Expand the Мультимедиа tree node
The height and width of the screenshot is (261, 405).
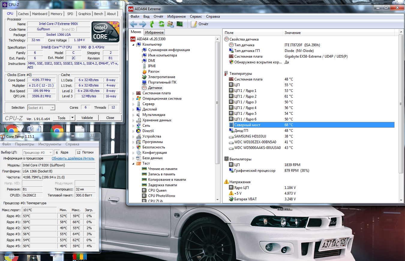click(x=133, y=115)
